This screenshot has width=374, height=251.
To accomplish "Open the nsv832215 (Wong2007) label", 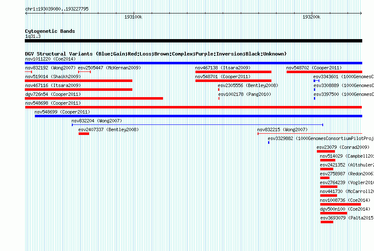I will (282, 129).
